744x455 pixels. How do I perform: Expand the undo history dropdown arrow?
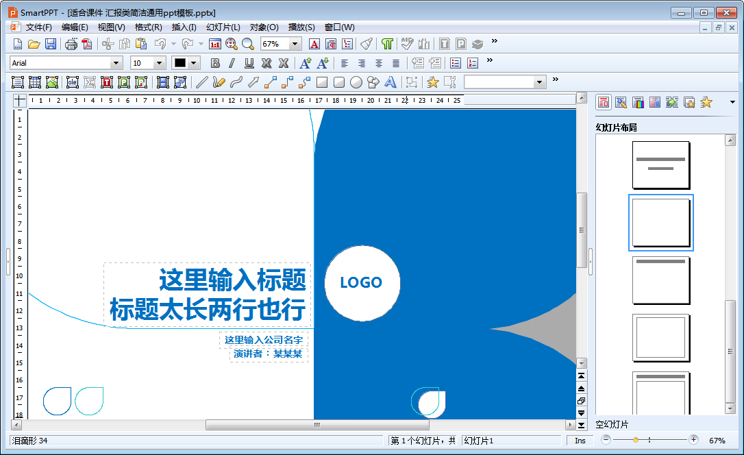[173, 44]
